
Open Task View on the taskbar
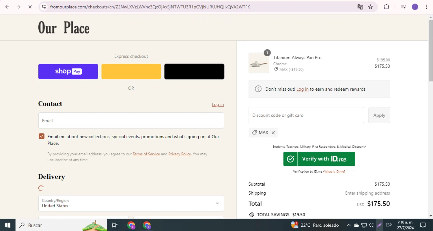pos(115,225)
